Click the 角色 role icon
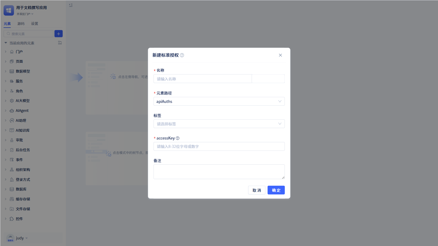This screenshot has height=246, width=438. 12,91
